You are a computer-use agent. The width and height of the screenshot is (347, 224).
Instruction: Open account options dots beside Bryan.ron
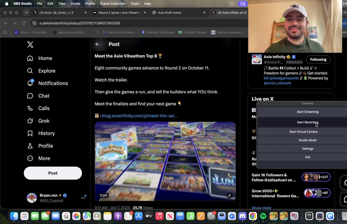click(83, 198)
